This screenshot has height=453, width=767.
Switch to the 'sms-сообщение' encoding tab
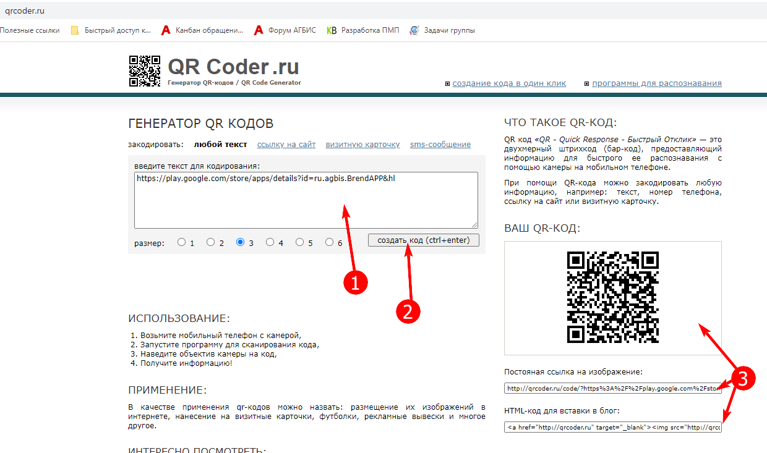(x=440, y=144)
